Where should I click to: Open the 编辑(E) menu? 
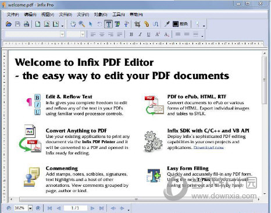(x=30, y=15)
